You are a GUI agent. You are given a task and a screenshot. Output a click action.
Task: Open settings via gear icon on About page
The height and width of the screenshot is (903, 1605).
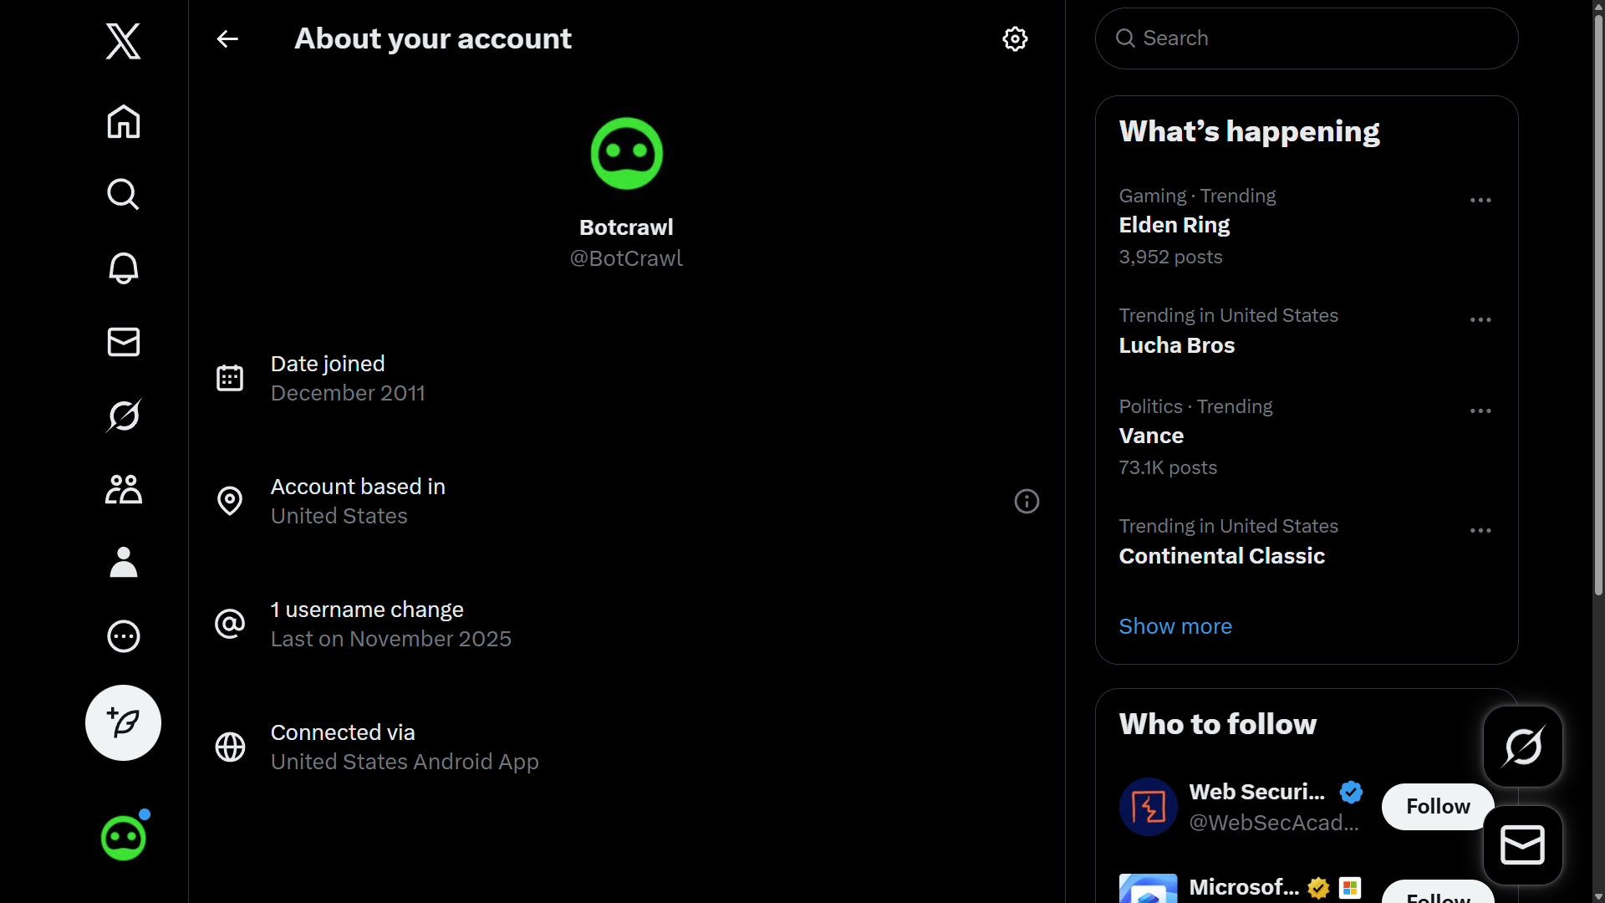[x=1014, y=38]
